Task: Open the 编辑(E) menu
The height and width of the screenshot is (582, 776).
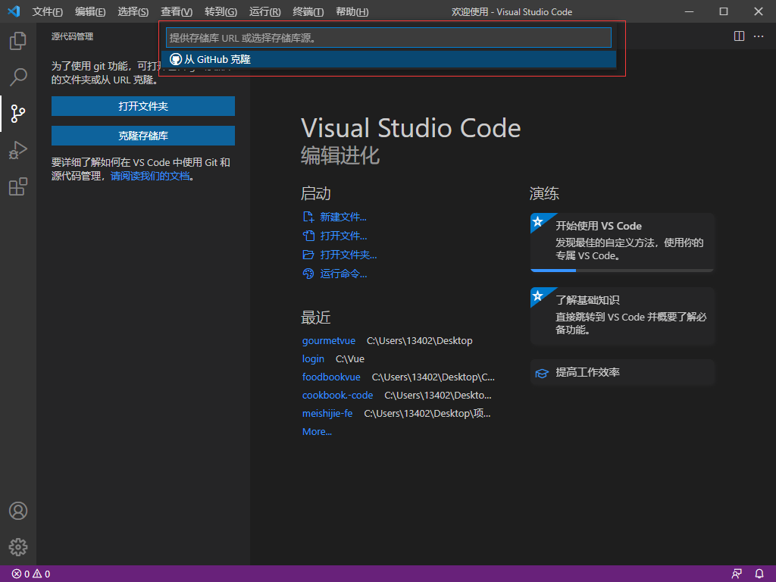Action: click(x=90, y=12)
